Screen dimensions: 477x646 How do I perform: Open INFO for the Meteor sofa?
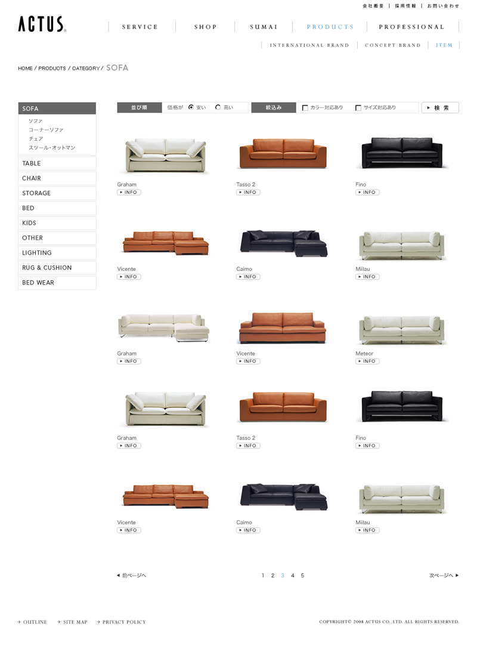[x=367, y=361]
